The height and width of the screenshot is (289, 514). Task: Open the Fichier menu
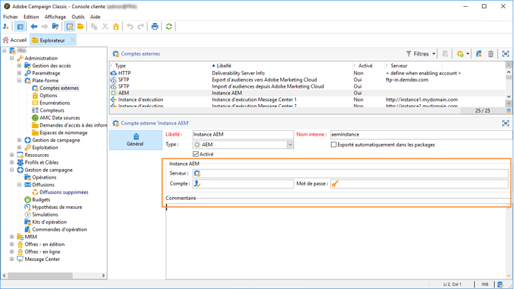[x=10, y=16]
